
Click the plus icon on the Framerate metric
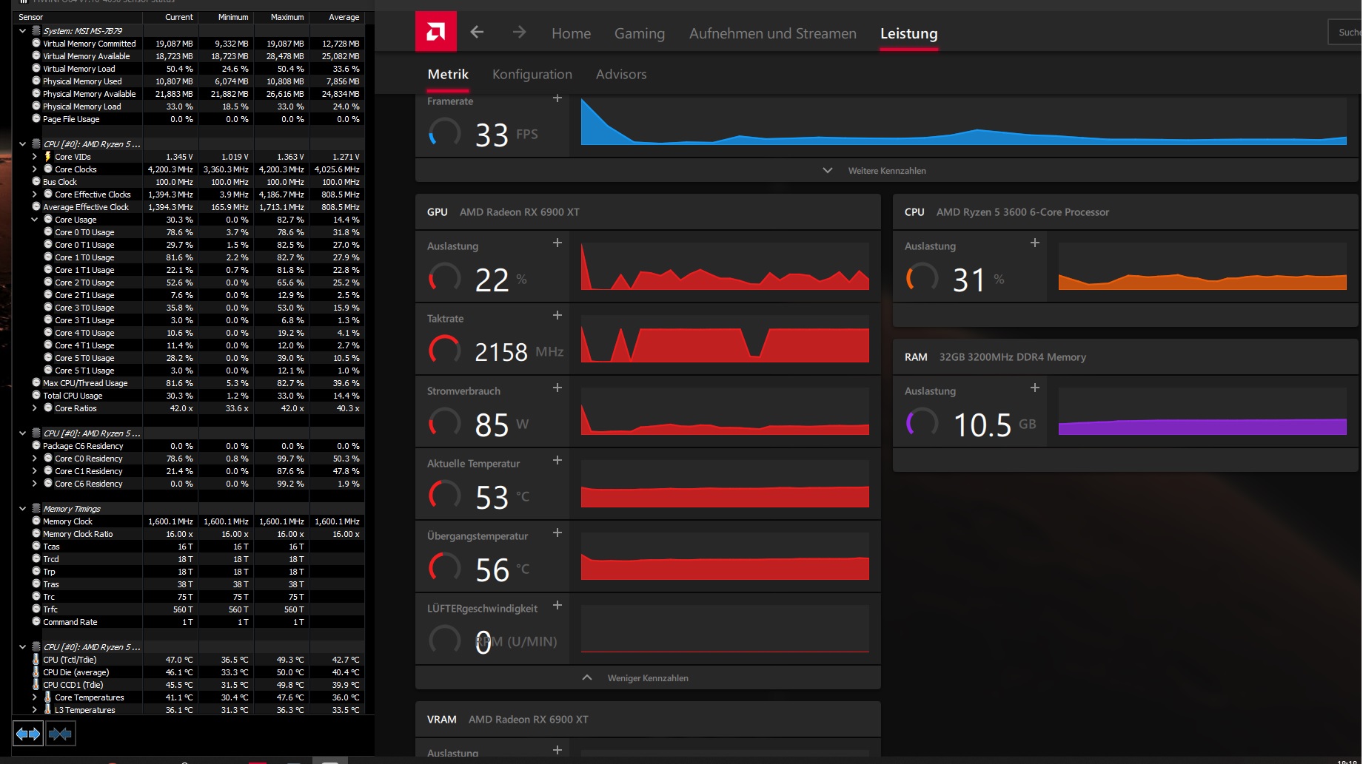557,98
